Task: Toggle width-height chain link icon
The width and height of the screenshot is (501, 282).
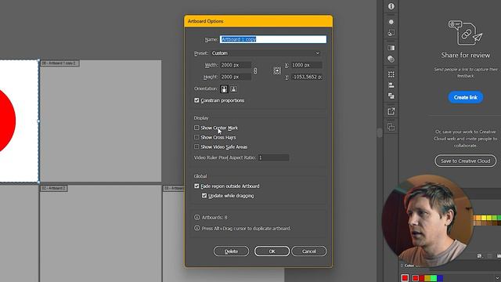Action: (x=255, y=70)
